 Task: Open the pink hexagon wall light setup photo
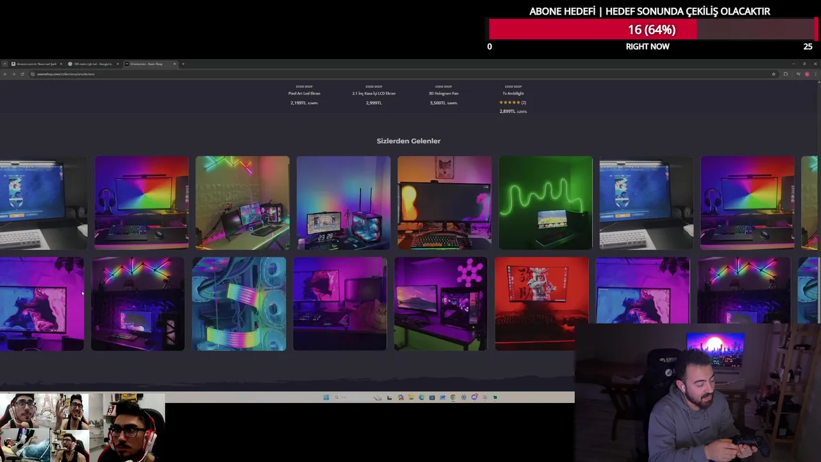(441, 304)
